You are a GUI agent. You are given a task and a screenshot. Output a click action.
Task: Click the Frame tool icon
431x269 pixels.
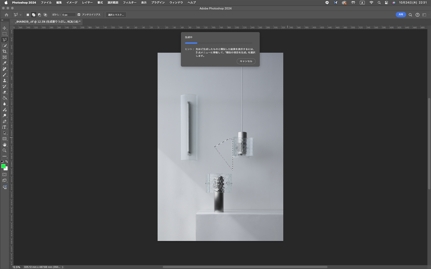point(5,57)
